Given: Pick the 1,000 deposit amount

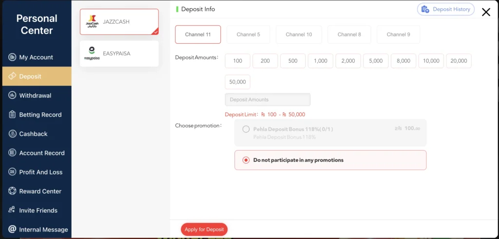Looking at the screenshot, I should (321, 61).
